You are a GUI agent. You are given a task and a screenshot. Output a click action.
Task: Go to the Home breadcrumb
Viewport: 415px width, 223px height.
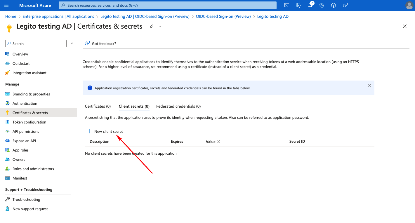pyautogui.click(x=11, y=16)
